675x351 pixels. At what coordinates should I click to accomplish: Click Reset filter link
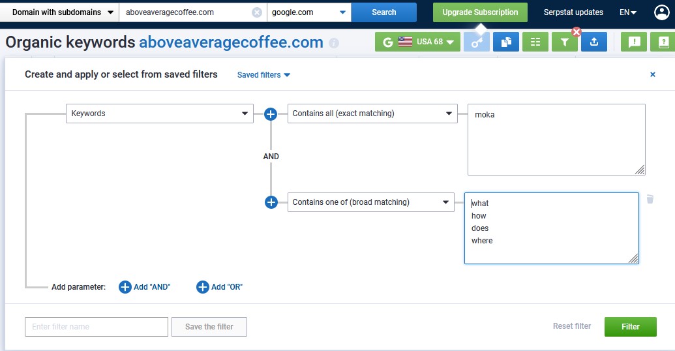pyautogui.click(x=572, y=326)
